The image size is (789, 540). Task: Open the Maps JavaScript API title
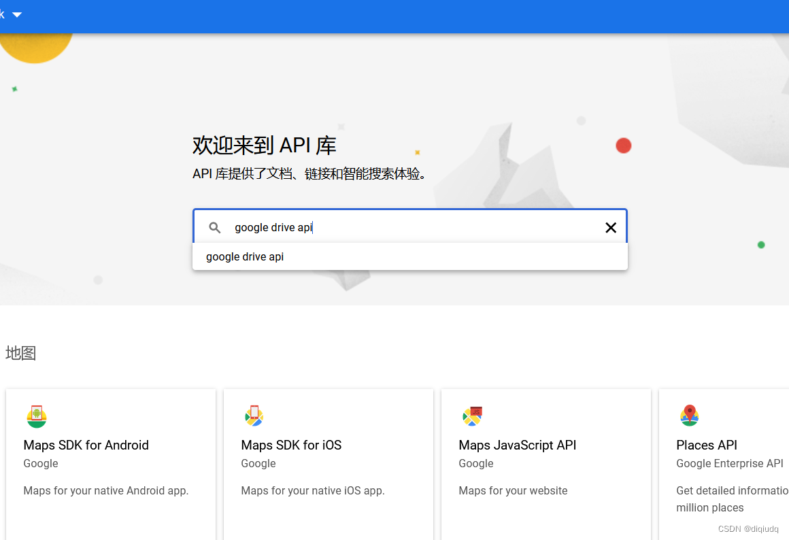(x=518, y=445)
